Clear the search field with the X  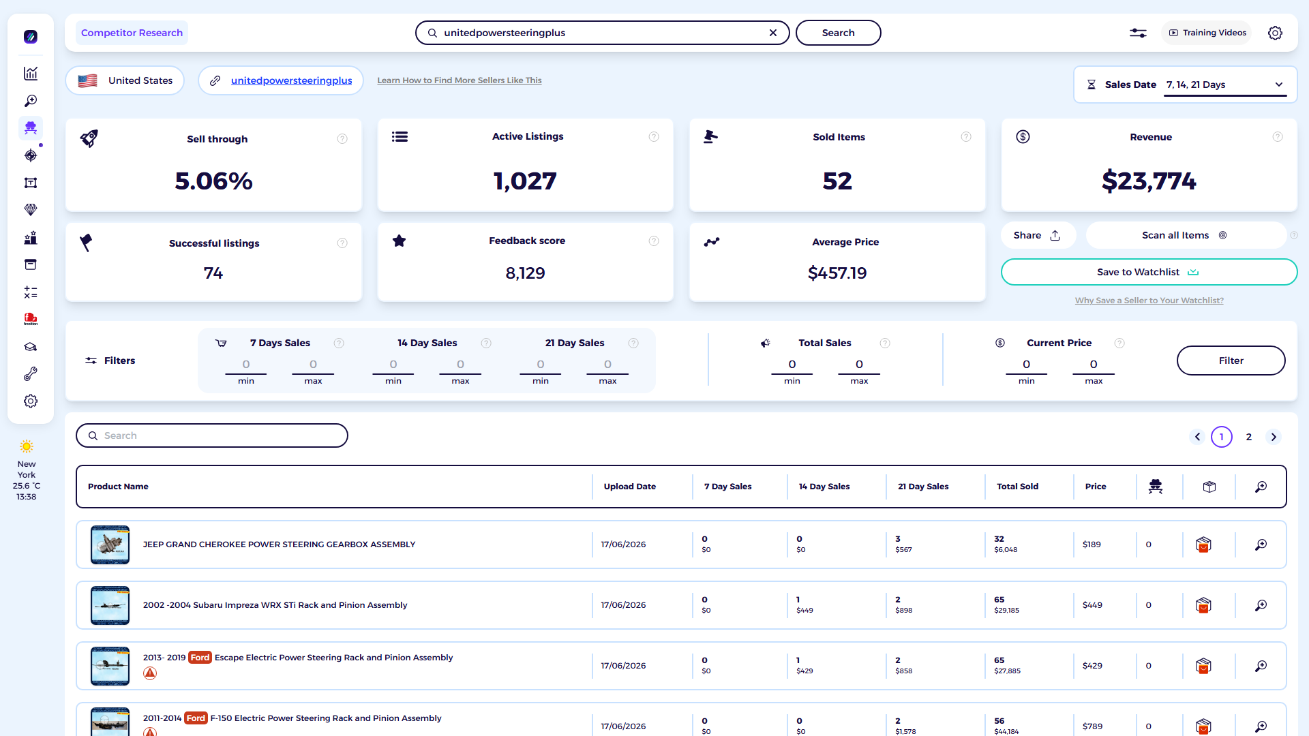pyautogui.click(x=773, y=33)
